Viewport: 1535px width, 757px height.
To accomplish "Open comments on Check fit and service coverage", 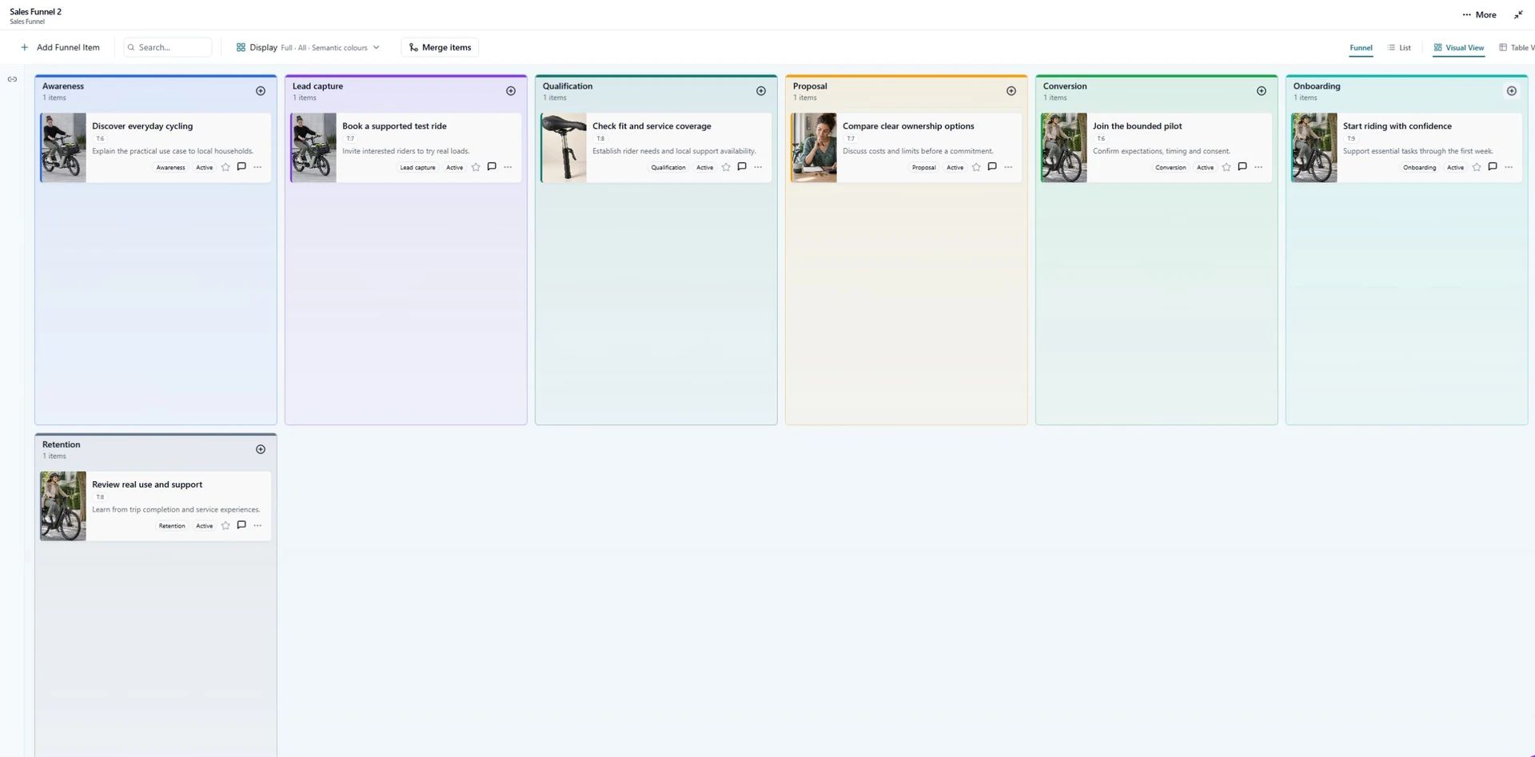I will [742, 167].
